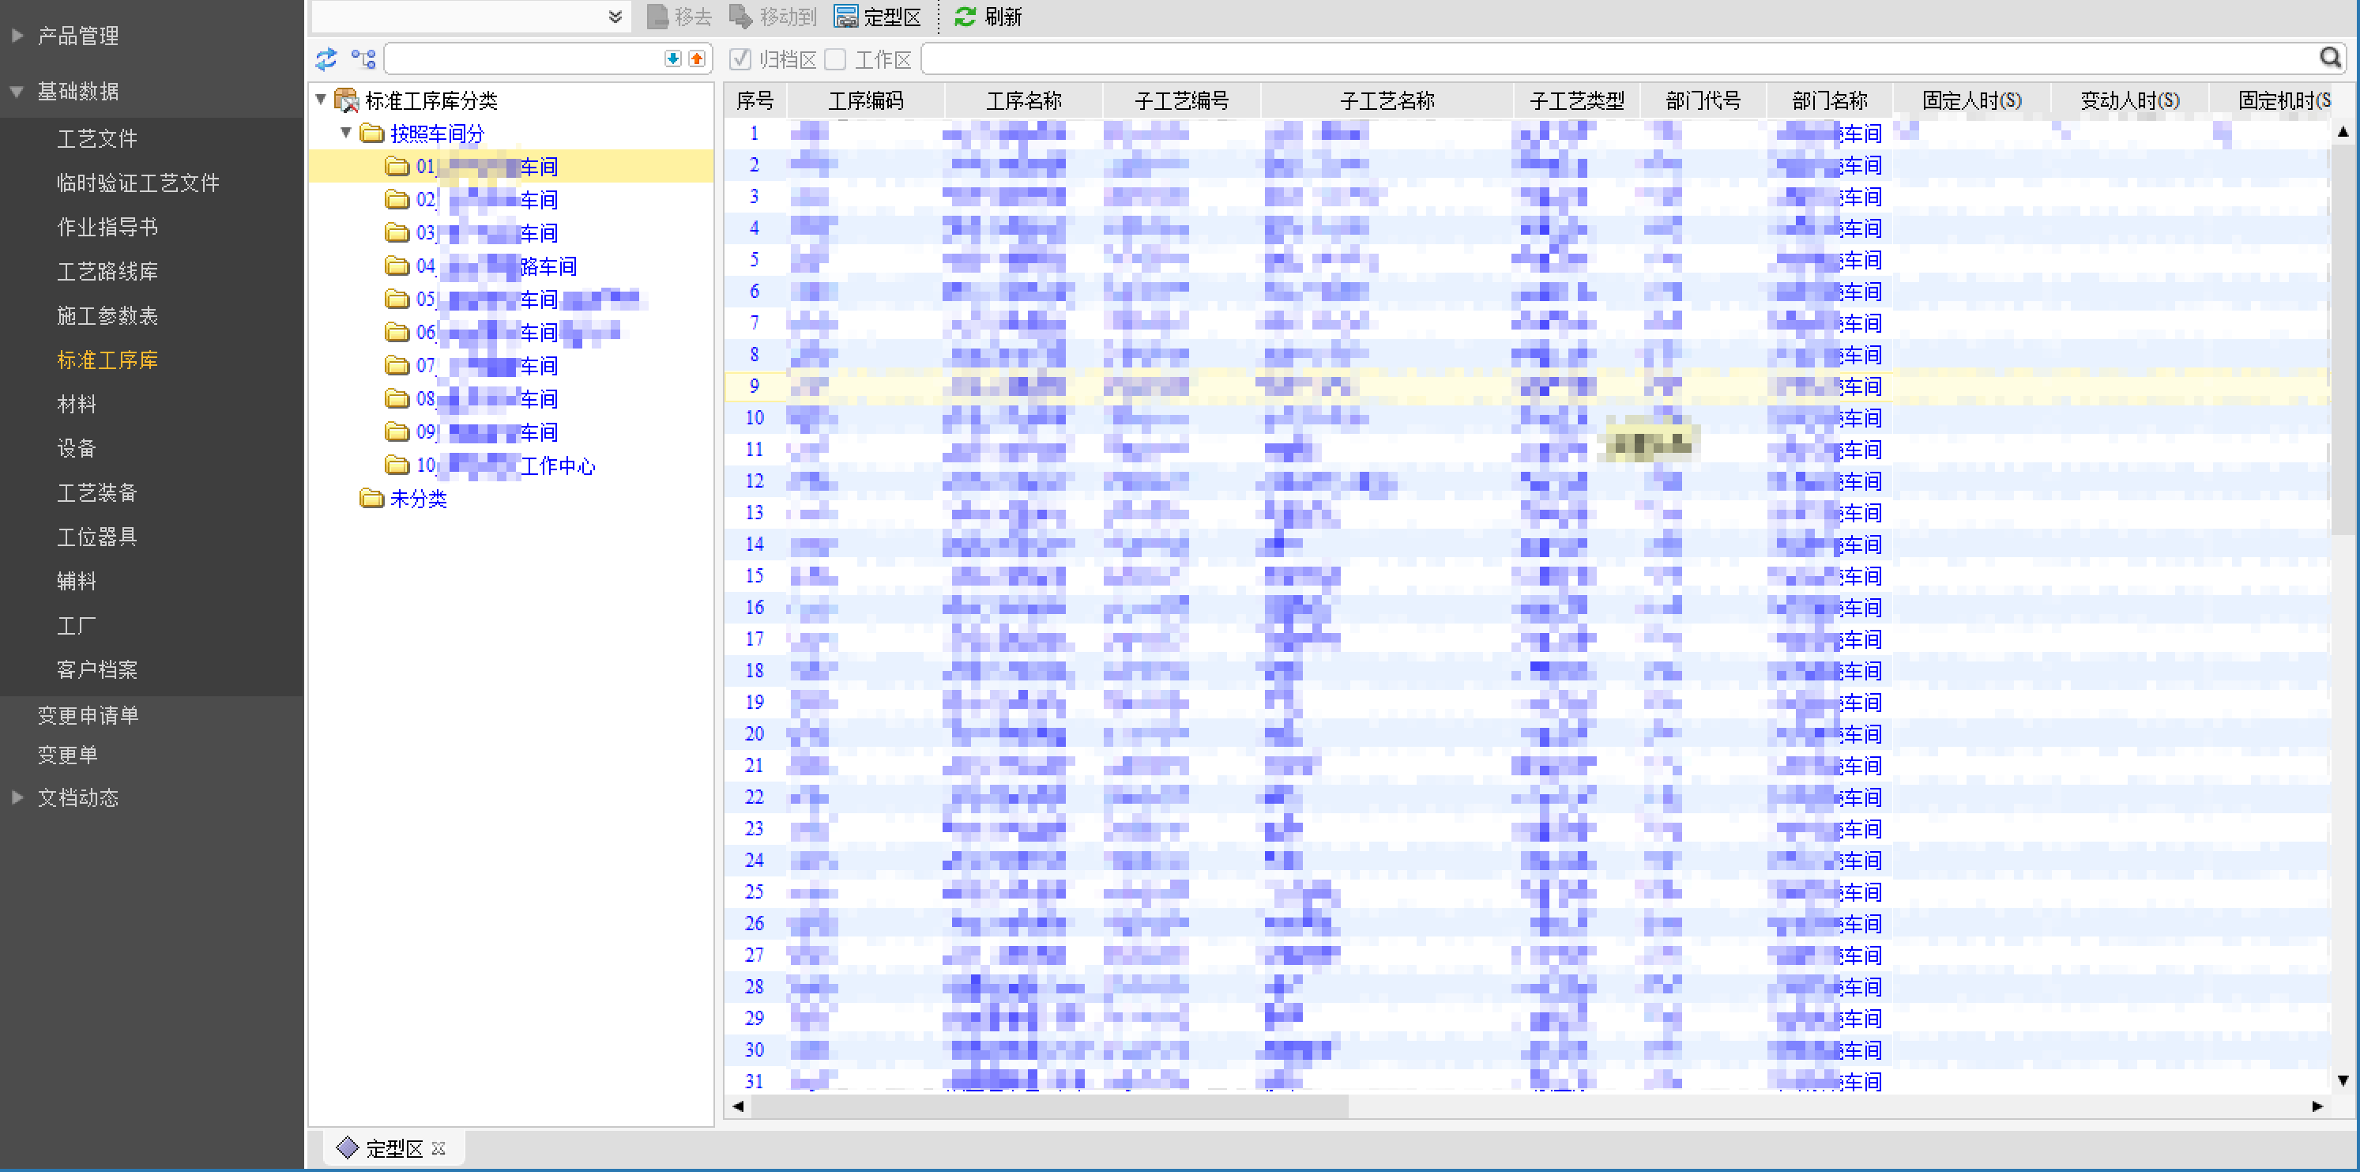
Task: Open 工艺路线库 in the sidebar
Action: point(107,271)
